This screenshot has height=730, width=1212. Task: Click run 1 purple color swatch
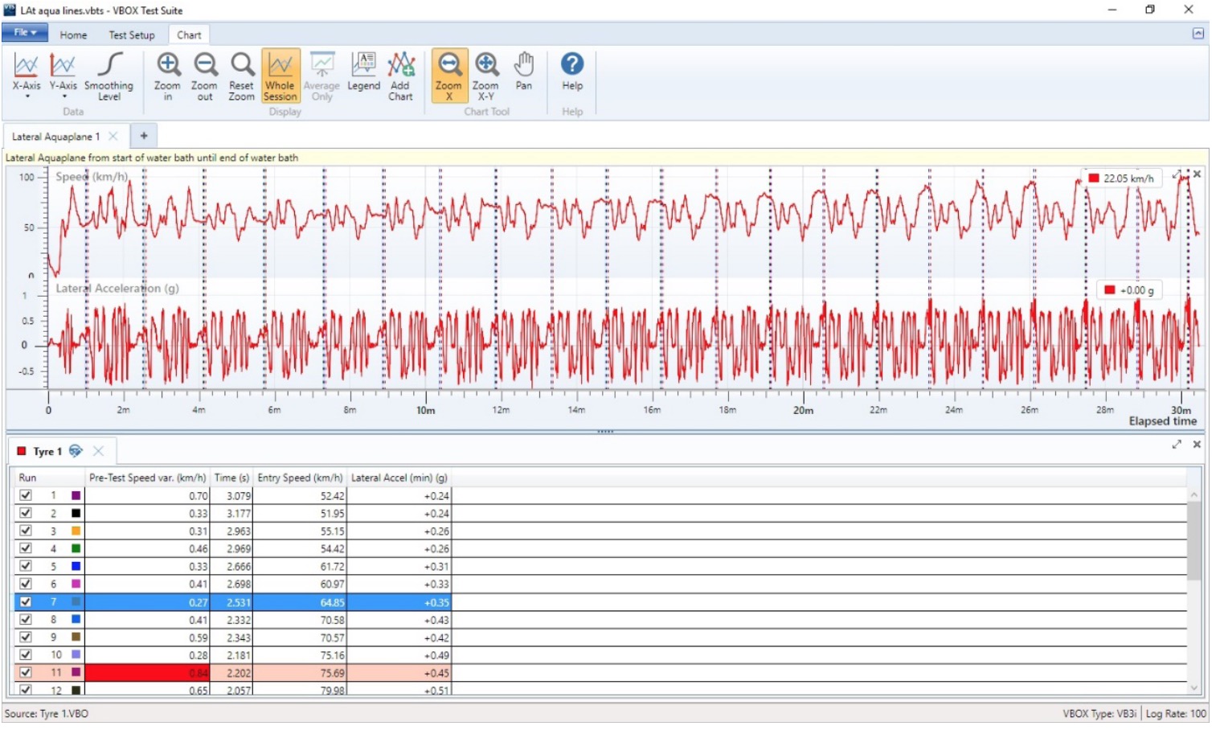76,496
